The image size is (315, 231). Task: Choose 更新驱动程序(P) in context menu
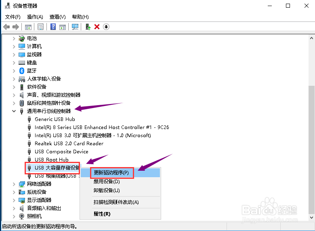click(120, 173)
